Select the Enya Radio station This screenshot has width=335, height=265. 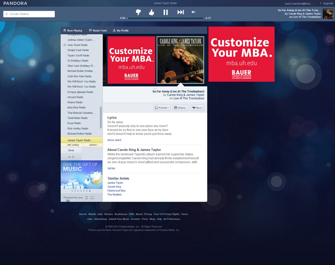point(74,123)
